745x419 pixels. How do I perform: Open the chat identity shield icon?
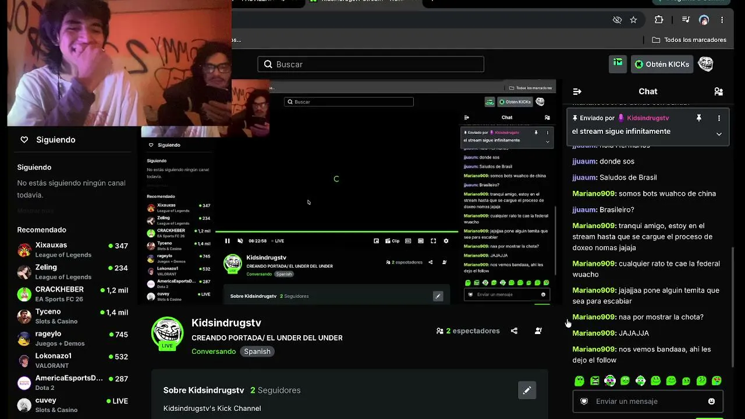tap(584, 401)
